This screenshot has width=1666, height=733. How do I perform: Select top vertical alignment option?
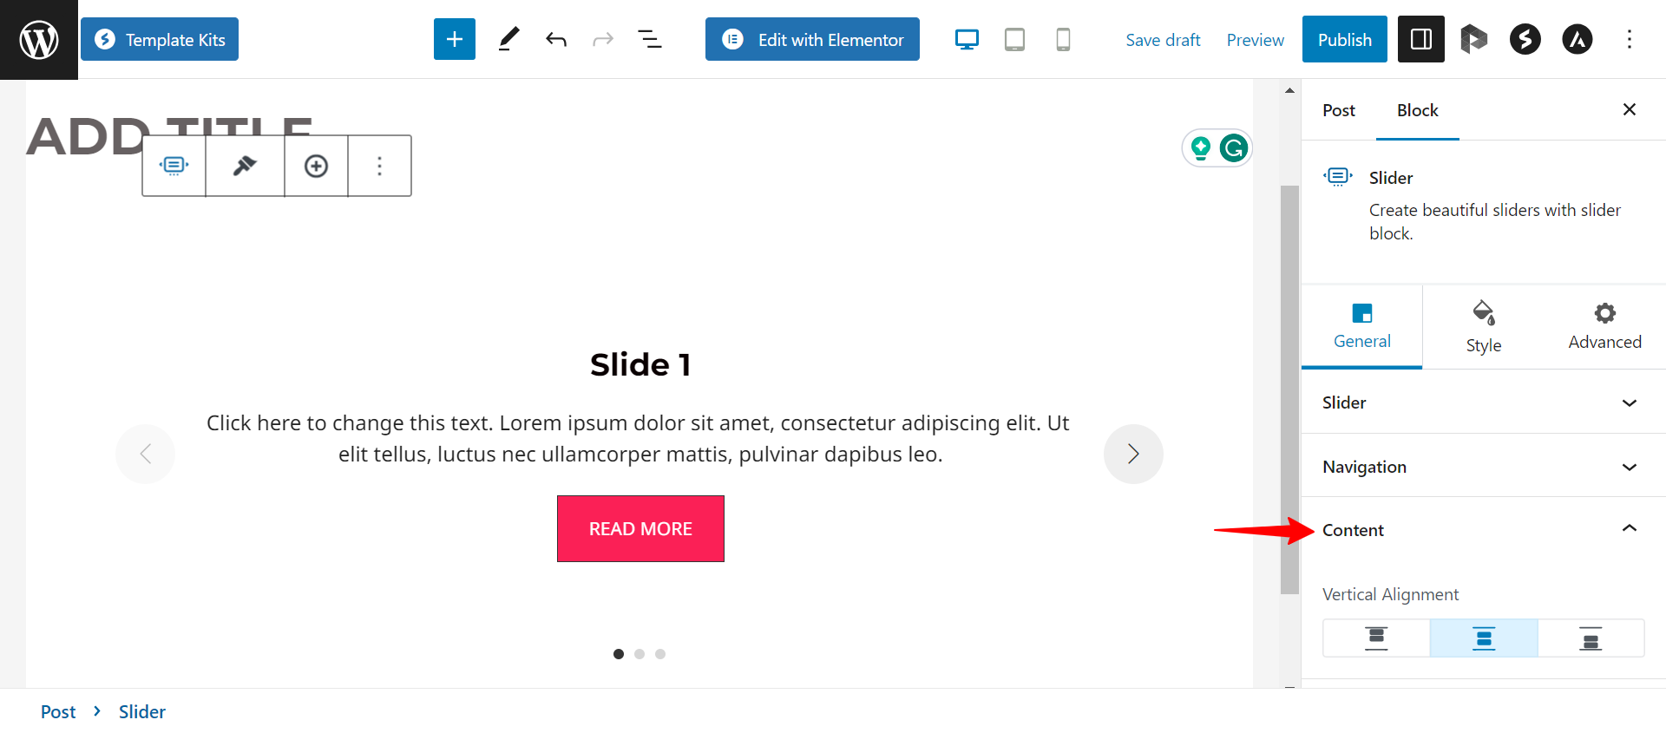(1376, 638)
